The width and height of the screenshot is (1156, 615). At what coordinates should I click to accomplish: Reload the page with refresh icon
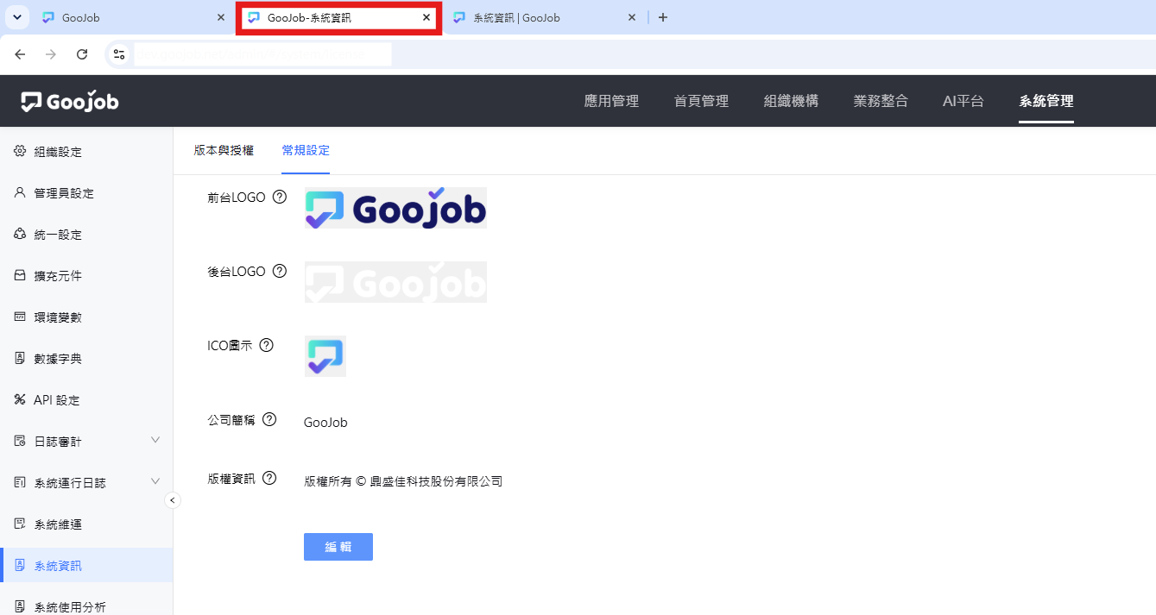click(82, 54)
